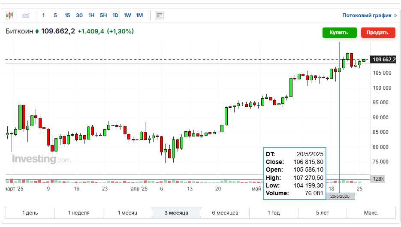Click the Volume value 76 081 in tooltip
The image size is (401, 227).
pos(314,193)
